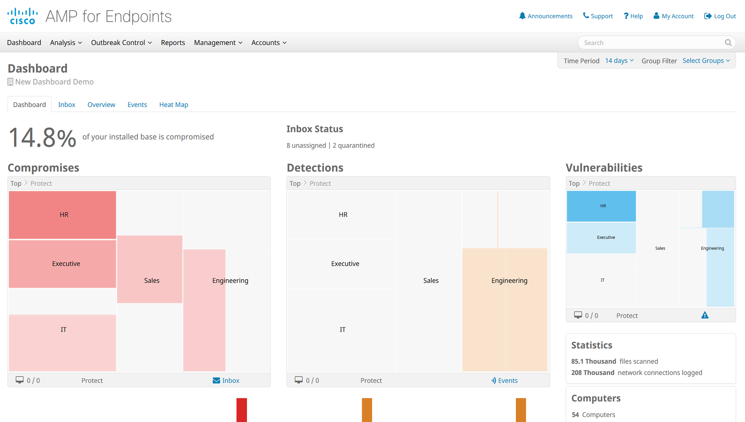Click the Log Out arrow icon
Viewport: 745px width, 422px height.
708,16
